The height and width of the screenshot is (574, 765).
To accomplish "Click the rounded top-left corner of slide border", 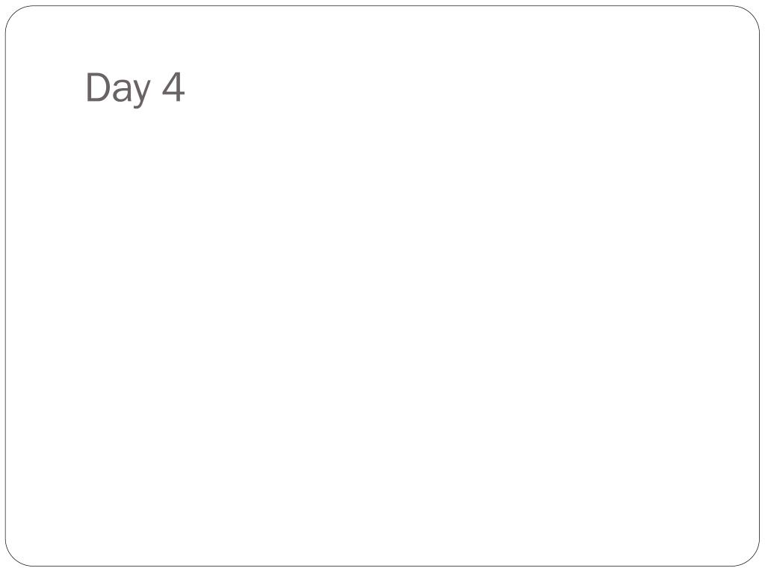I will [14, 15].
